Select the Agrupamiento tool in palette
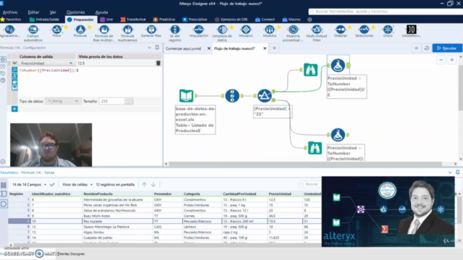The image size is (463, 260). pos(9,31)
